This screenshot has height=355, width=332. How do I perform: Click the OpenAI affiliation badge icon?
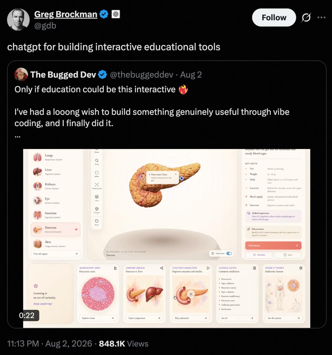[116, 14]
